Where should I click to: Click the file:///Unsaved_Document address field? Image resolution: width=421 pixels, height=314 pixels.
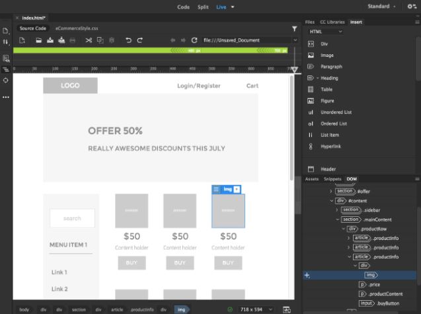pyautogui.click(x=246, y=40)
